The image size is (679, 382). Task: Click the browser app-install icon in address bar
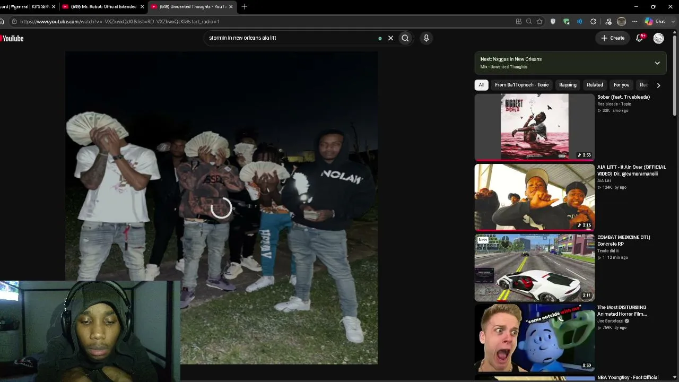pos(519,22)
